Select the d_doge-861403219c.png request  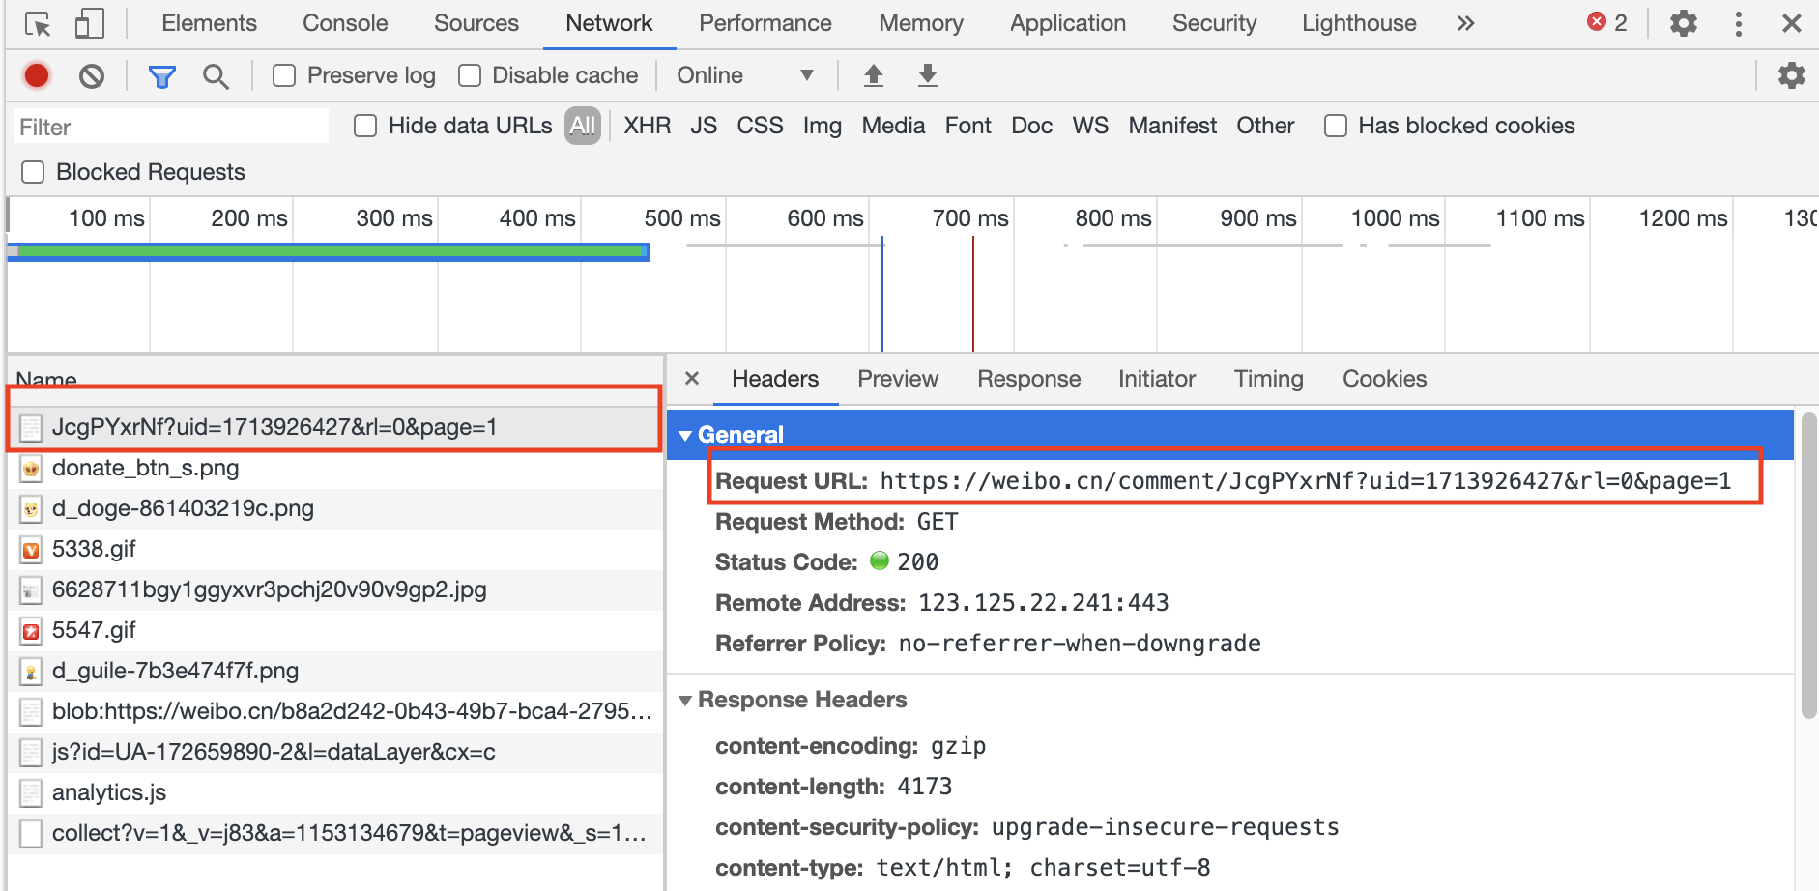pyautogui.click(x=335, y=508)
